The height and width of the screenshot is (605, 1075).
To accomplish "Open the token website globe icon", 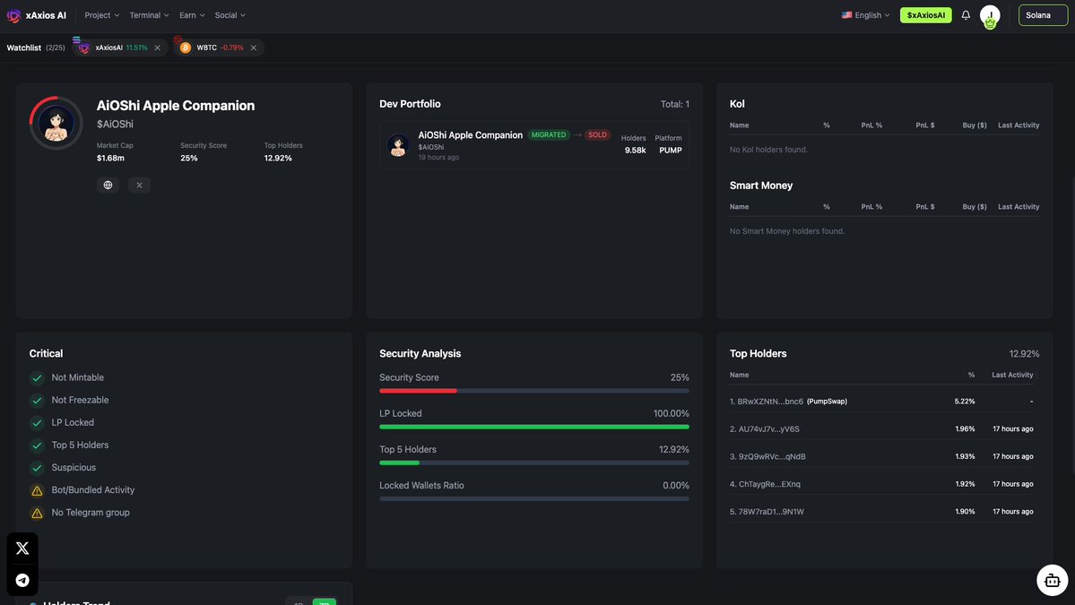I will click(x=108, y=185).
